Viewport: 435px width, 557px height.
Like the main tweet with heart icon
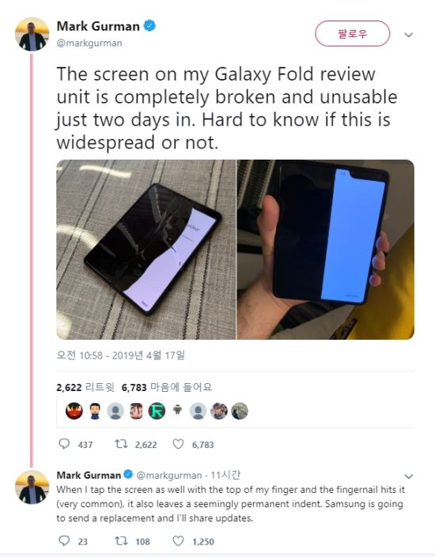(x=178, y=444)
